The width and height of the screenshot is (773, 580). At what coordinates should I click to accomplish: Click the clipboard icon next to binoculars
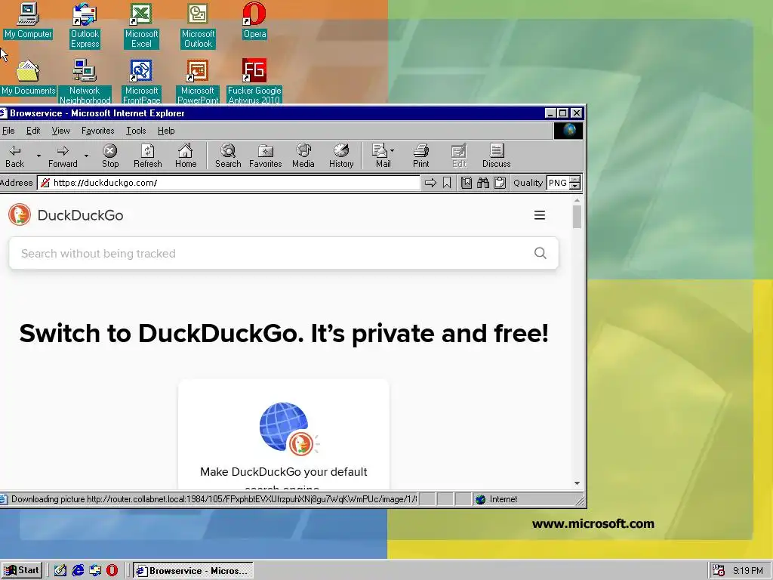pyautogui.click(x=500, y=183)
